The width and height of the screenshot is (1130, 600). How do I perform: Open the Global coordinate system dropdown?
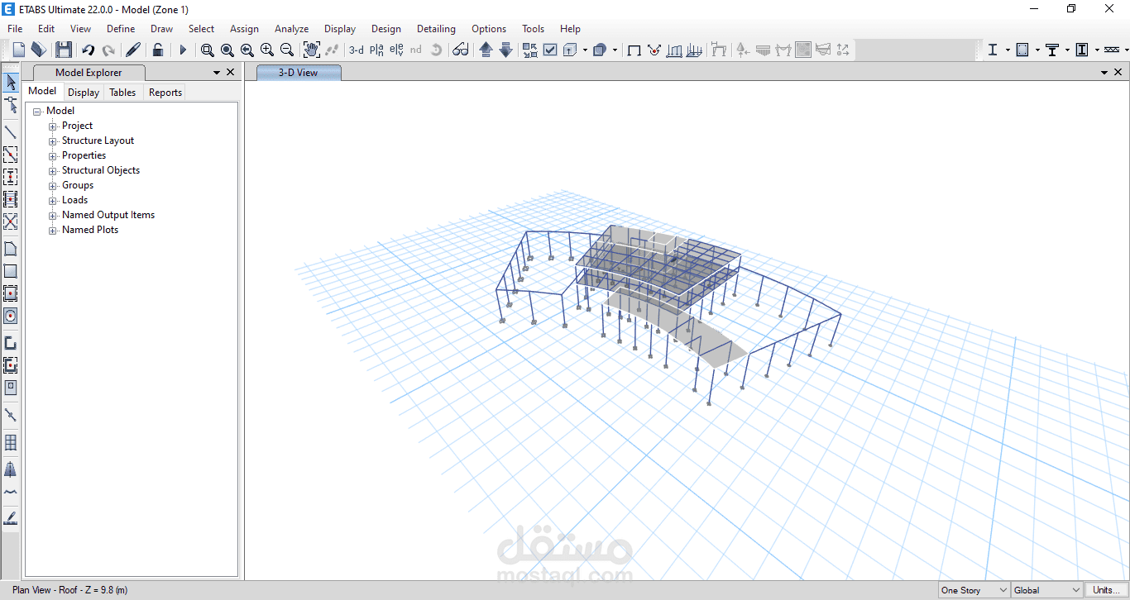[1046, 590]
